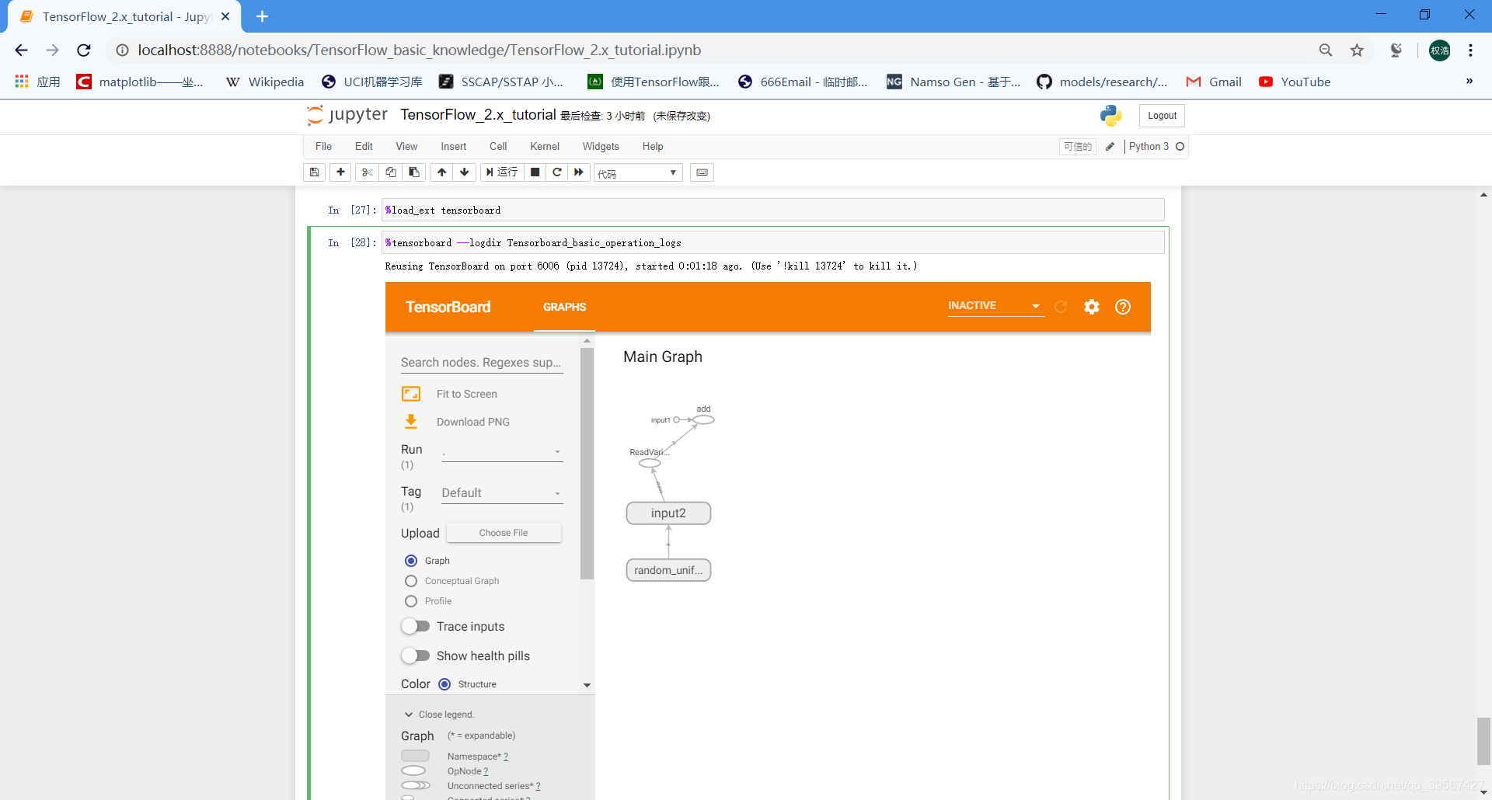This screenshot has width=1492, height=800.
Task: Switch to the GRAPHS tab
Action: (x=564, y=307)
